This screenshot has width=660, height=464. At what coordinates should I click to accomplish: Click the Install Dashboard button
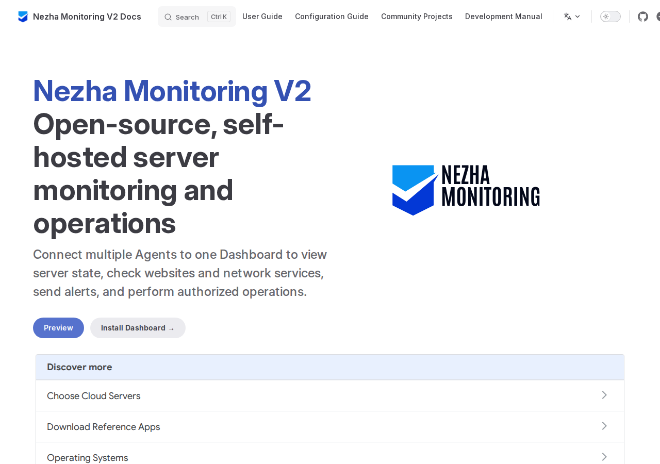[138, 328]
